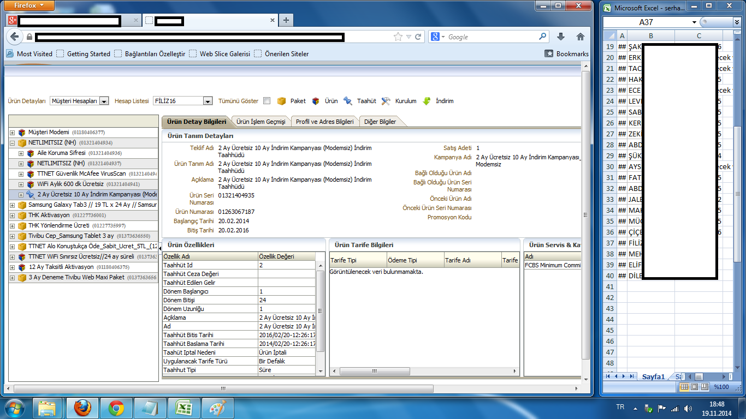Select the Sayfa1 sheet tab in Excel
This screenshot has width=746, height=419.
653,377
